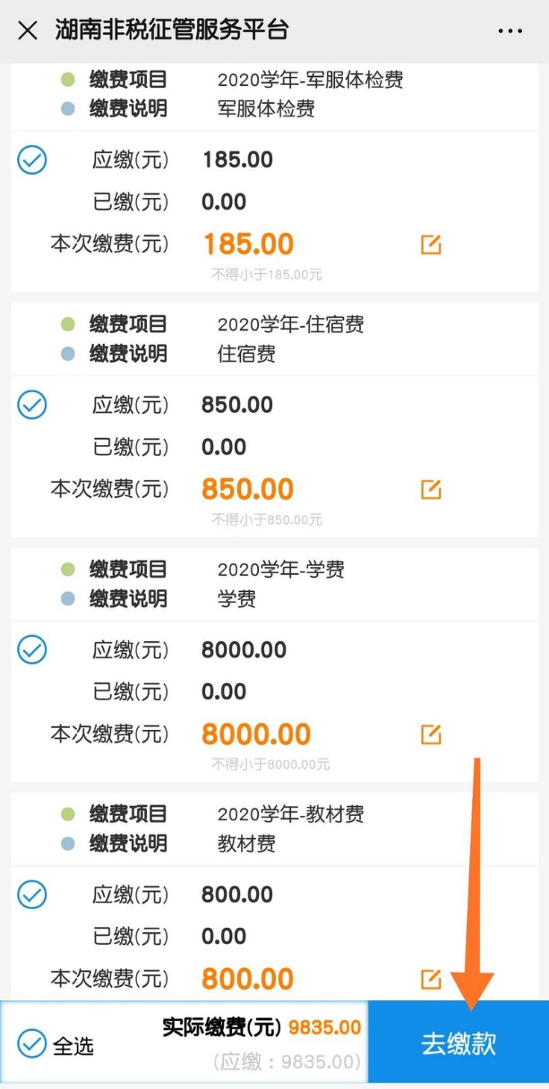The height and width of the screenshot is (1089, 549).
Task: Open the three-dot more options menu
Action: tap(510, 31)
